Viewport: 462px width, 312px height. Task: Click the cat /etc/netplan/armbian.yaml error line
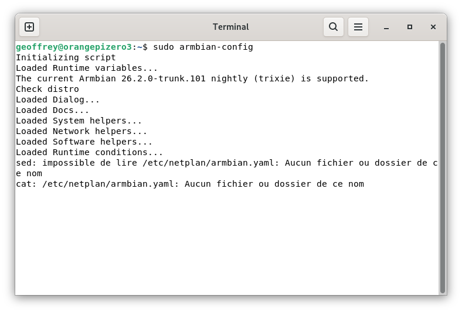point(190,184)
